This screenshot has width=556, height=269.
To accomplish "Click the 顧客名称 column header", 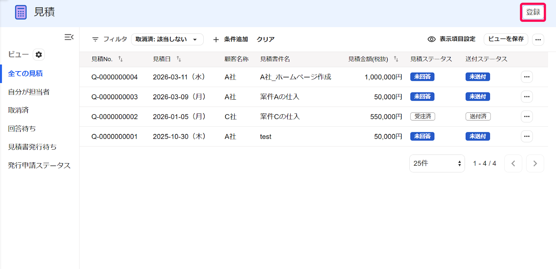I will [236, 59].
